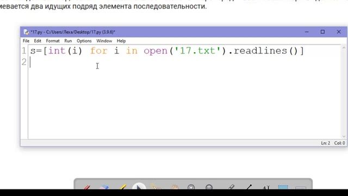Open the File menu in IDLE

[x=26, y=41]
